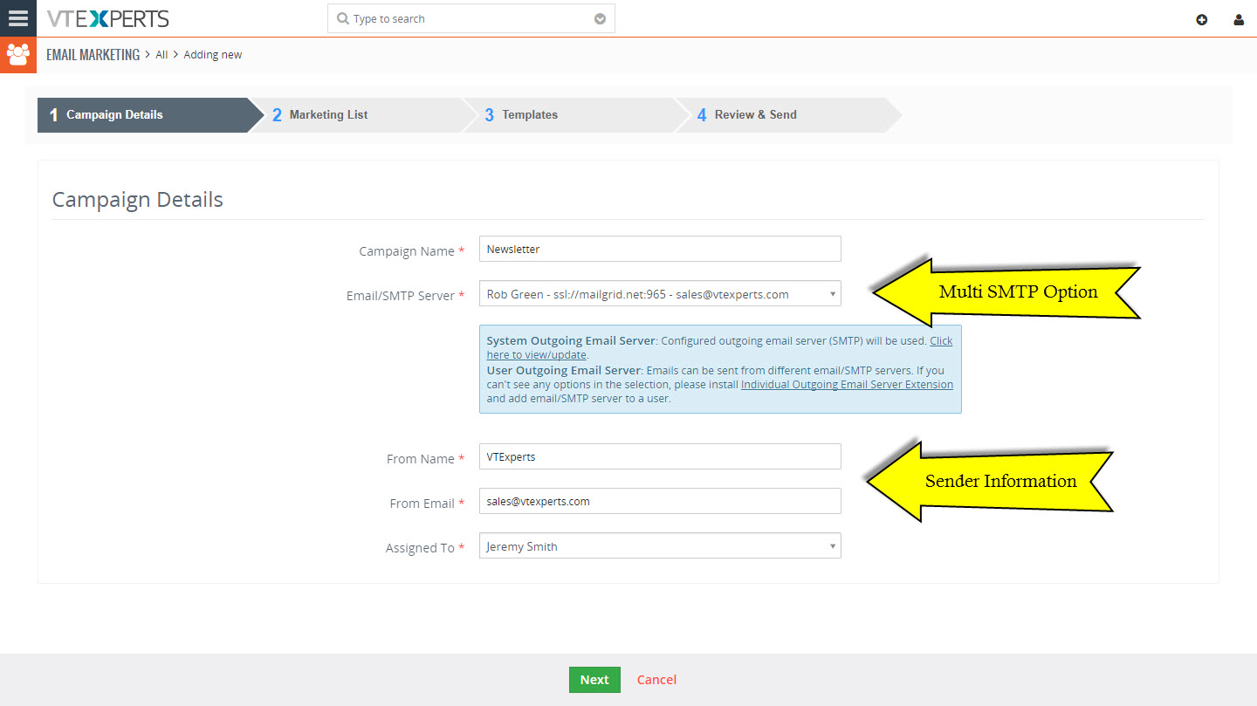Click the Campaign Name input field
This screenshot has height=706, width=1257.
tap(660, 249)
